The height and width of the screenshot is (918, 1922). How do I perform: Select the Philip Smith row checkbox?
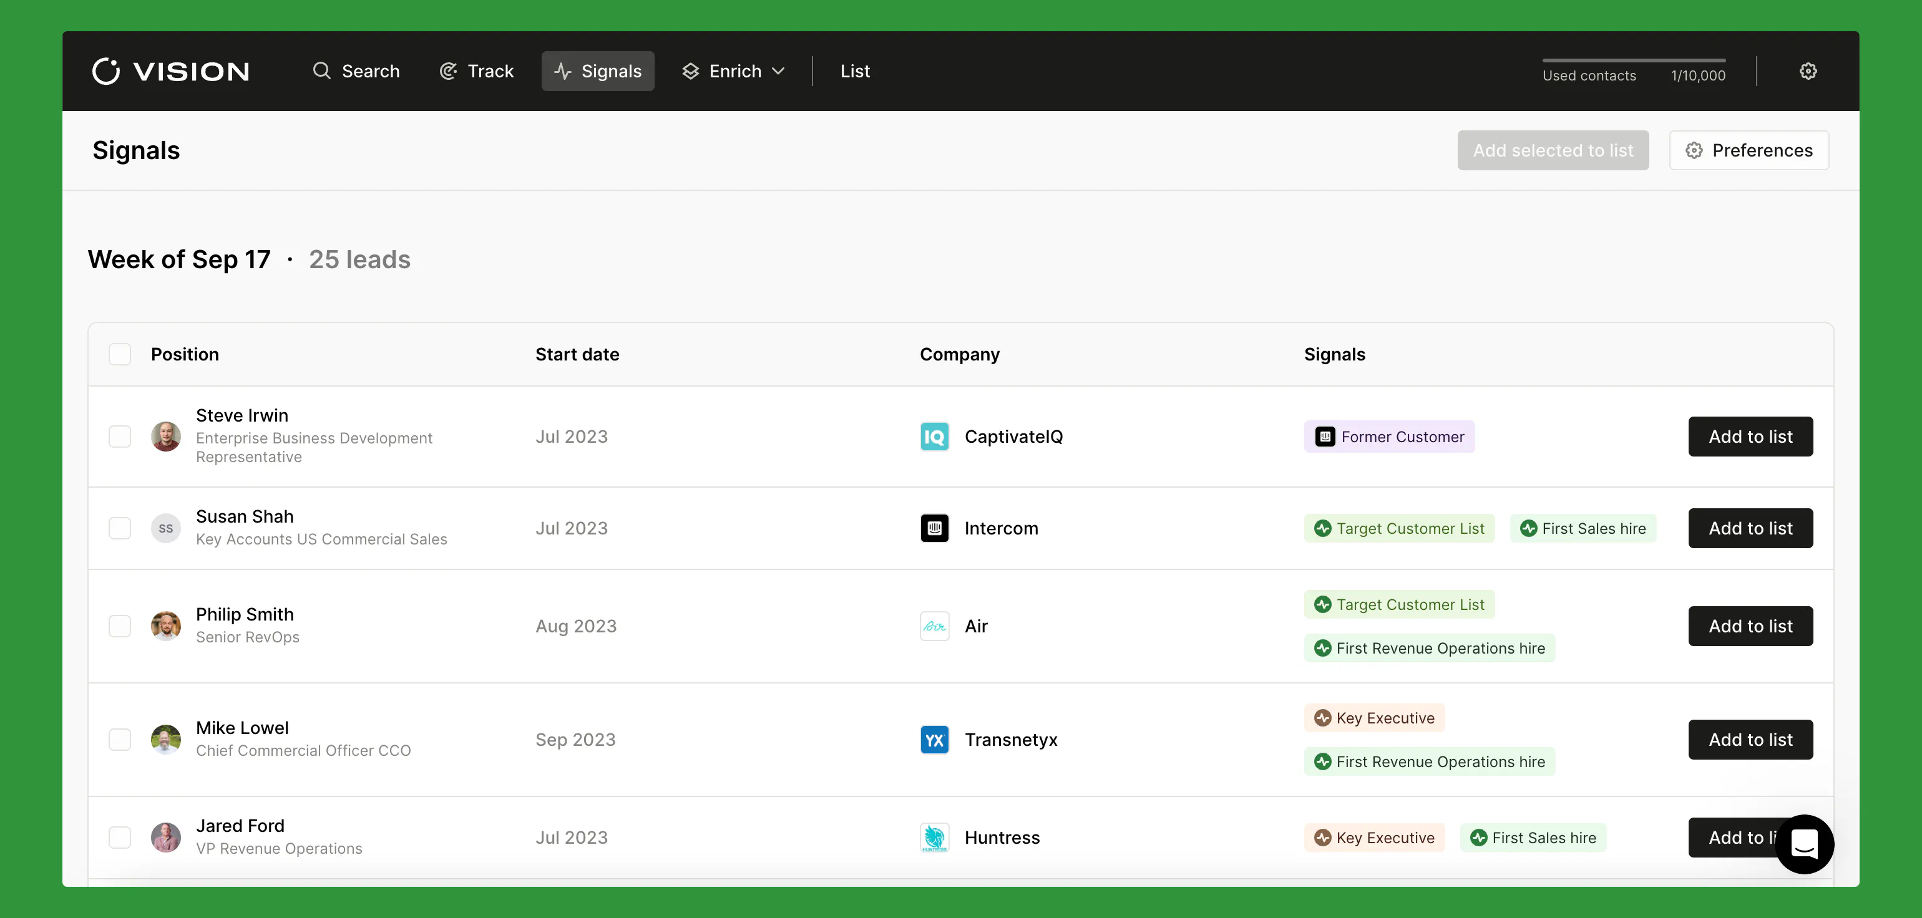[119, 626]
